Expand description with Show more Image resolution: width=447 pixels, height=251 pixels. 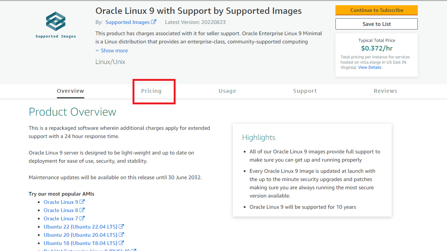pyautogui.click(x=112, y=50)
